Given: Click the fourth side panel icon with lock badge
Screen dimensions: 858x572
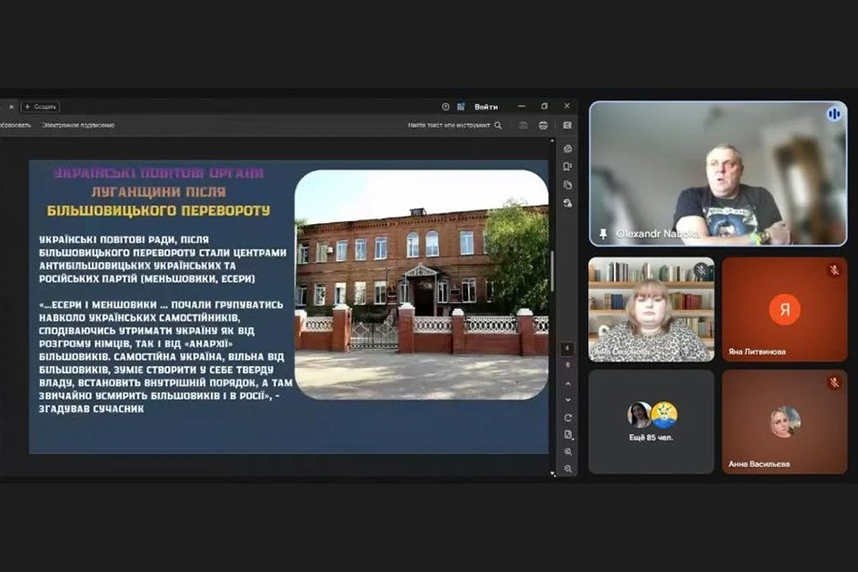Looking at the screenshot, I should pyautogui.click(x=567, y=203).
